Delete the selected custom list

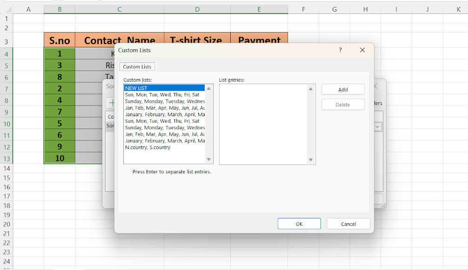[343, 105]
